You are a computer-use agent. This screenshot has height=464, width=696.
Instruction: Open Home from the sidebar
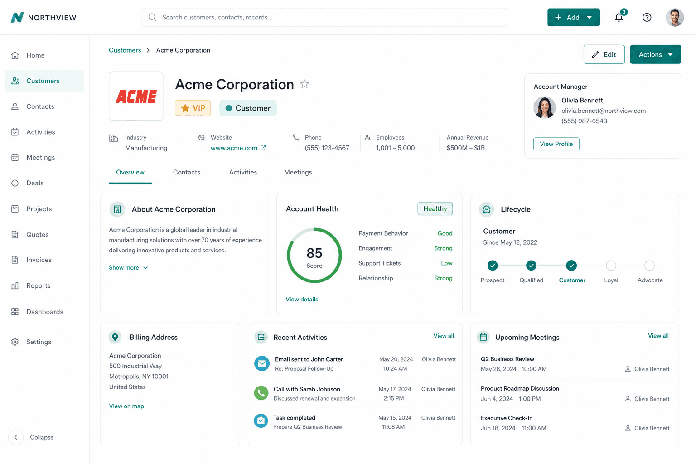click(44, 55)
